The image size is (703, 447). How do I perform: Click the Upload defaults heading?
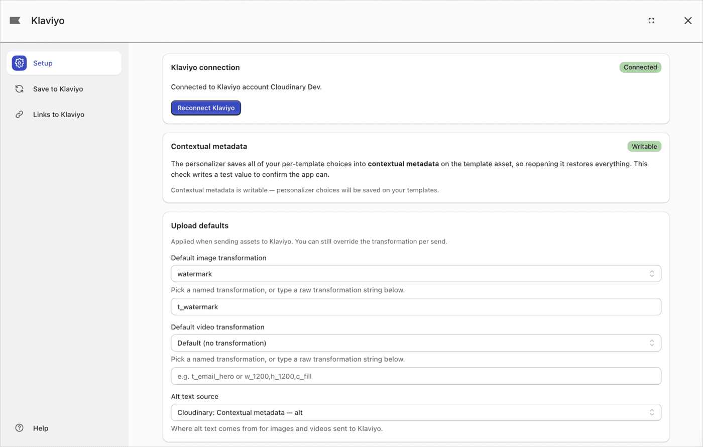point(200,226)
